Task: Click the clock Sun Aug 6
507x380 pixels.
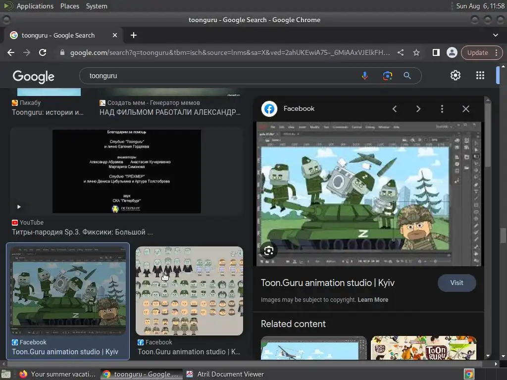Action: pos(480,6)
